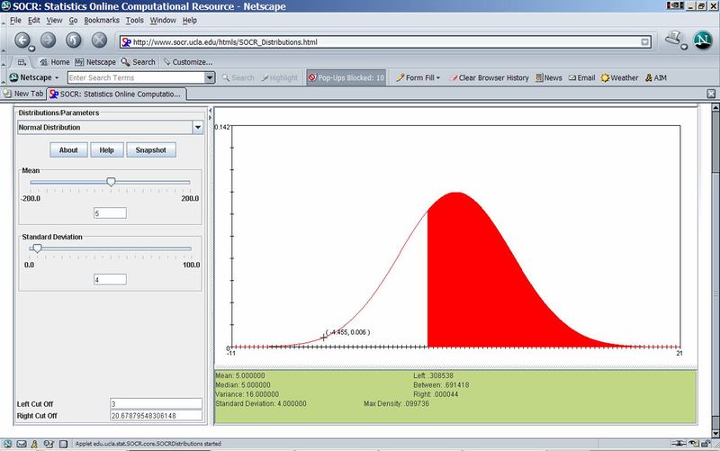Click the Standard Deviation value input field
Viewport: 720px width, 451px height.
click(110, 279)
